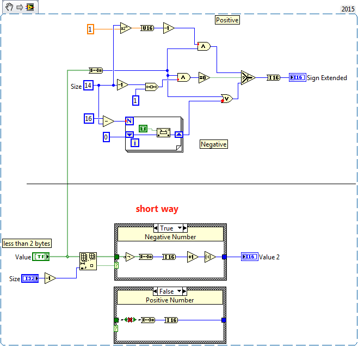The height and width of the screenshot is (346, 358).
Task: Select the Boolean Array To Number node in the True case
Action: click(x=146, y=257)
